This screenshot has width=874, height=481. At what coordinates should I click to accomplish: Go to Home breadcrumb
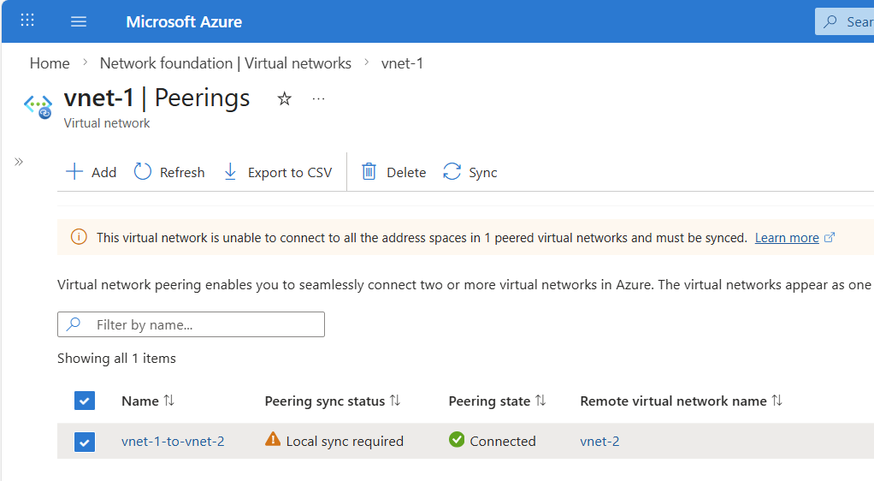pos(50,63)
